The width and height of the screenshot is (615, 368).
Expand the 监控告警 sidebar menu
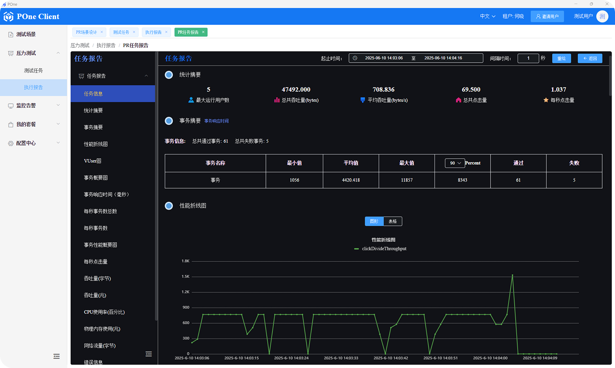click(33, 106)
